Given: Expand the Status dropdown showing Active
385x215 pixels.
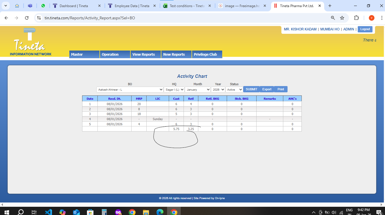Looking at the screenshot, I should coord(234,89).
